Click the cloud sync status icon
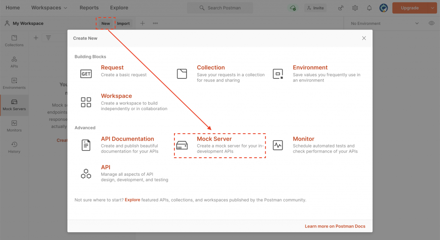The width and height of the screenshot is (440, 240). [x=293, y=8]
